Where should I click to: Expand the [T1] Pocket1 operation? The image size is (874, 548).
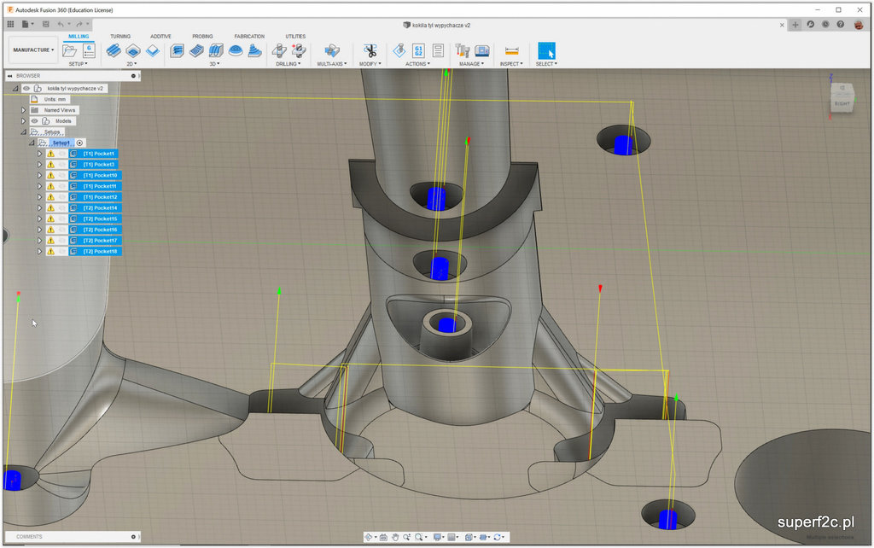(x=39, y=154)
